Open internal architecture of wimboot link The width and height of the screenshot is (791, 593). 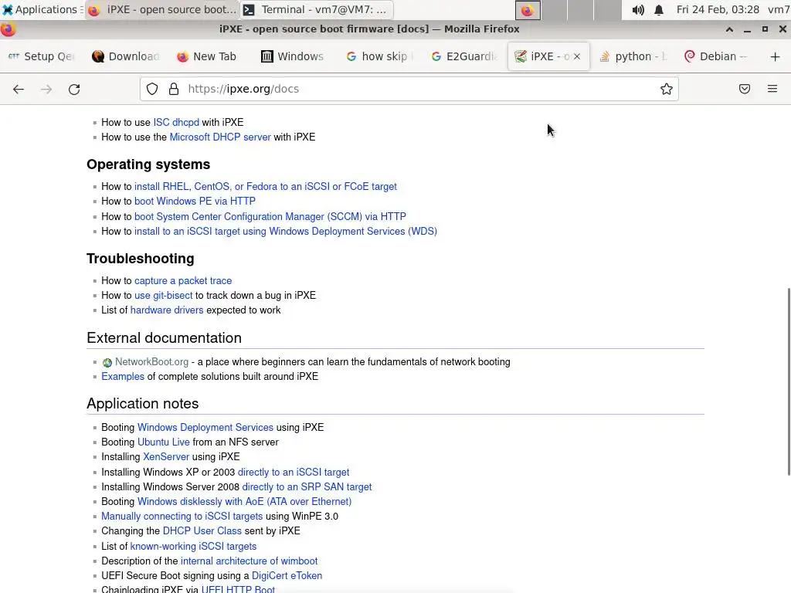(x=250, y=561)
